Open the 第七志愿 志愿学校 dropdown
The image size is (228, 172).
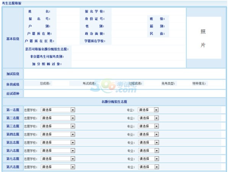point(58,159)
